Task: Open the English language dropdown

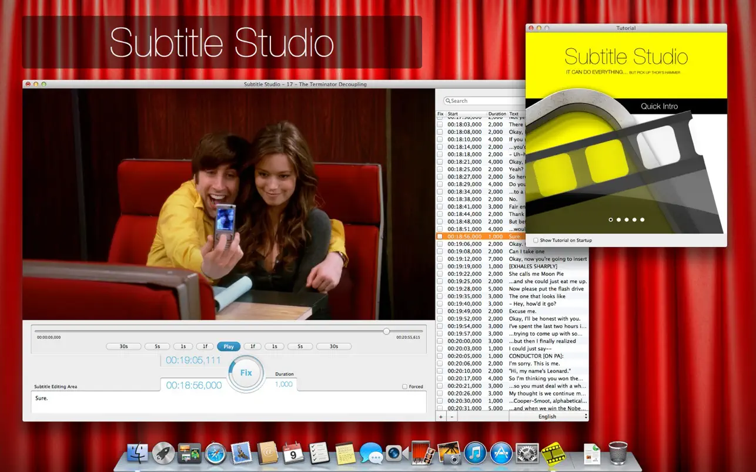Action: tap(548, 416)
